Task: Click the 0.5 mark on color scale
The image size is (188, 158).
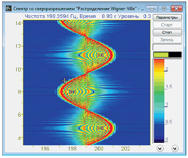Action: pyautogui.click(x=169, y=122)
